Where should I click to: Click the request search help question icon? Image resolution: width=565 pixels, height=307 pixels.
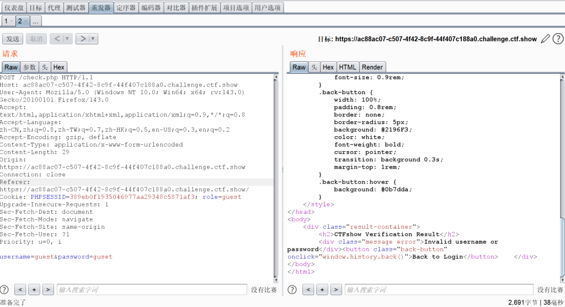point(4,289)
